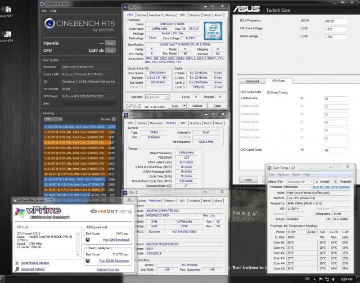
Task: Open the Advanced Settings link in wPrime
Action: pyautogui.click(x=33, y=269)
